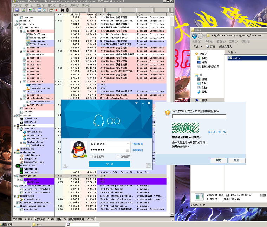Image resolution: width=267 pixels, height=227 pixels.
Task: Open the QQ account number dropdown arrow
Action: [x=128, y=144]
